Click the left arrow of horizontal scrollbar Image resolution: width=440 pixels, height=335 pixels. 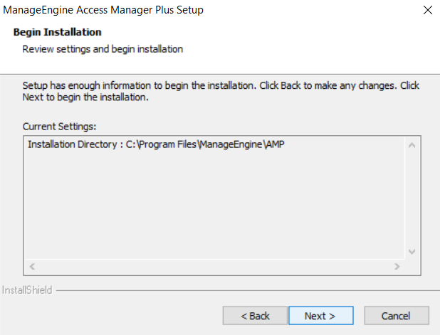(x=31, y=266)
